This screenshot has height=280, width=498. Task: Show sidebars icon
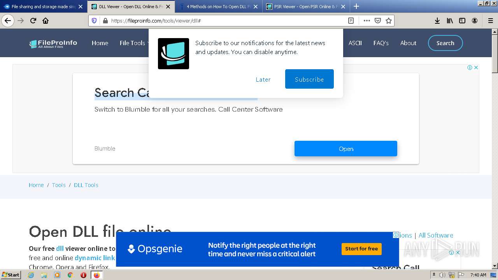[x=462, y=21]
